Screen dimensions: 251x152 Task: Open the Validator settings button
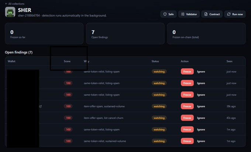189,14
